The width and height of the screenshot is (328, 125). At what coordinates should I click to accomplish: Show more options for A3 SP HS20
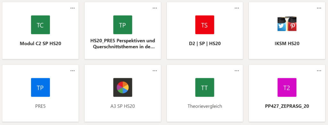pyautogui.click(x=155, y=71)
